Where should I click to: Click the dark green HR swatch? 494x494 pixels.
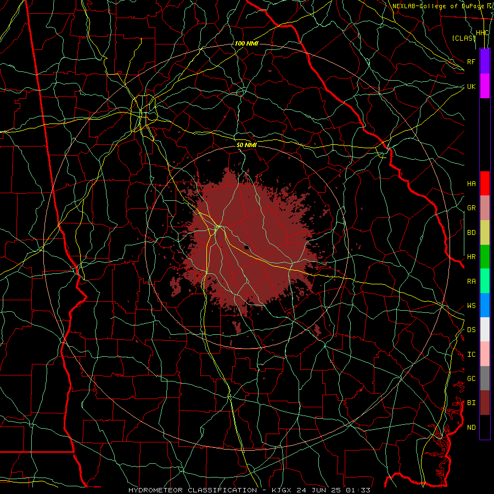coord(485,257)
